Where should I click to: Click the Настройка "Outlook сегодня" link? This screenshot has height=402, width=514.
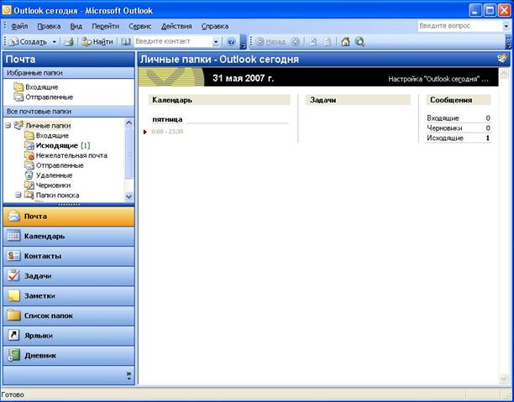438,79
